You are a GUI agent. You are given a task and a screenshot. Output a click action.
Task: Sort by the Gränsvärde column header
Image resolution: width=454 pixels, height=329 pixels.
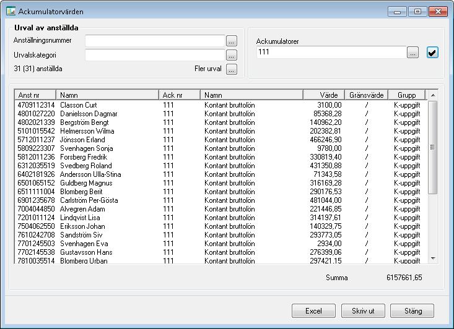tap(366, 95)
